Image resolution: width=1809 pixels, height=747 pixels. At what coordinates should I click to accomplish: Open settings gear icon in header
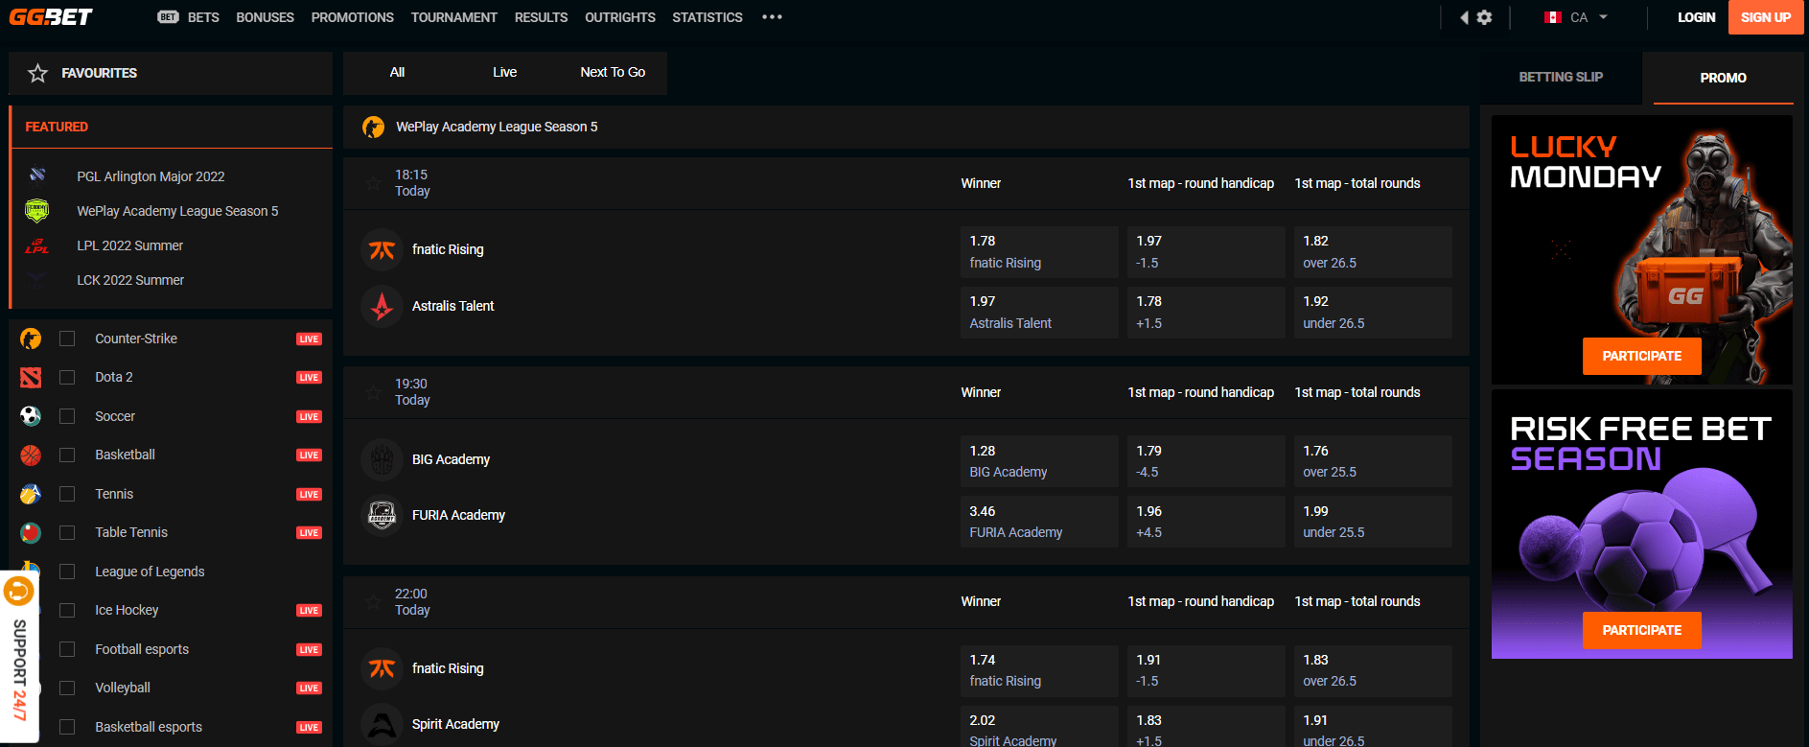(1484, 17)
